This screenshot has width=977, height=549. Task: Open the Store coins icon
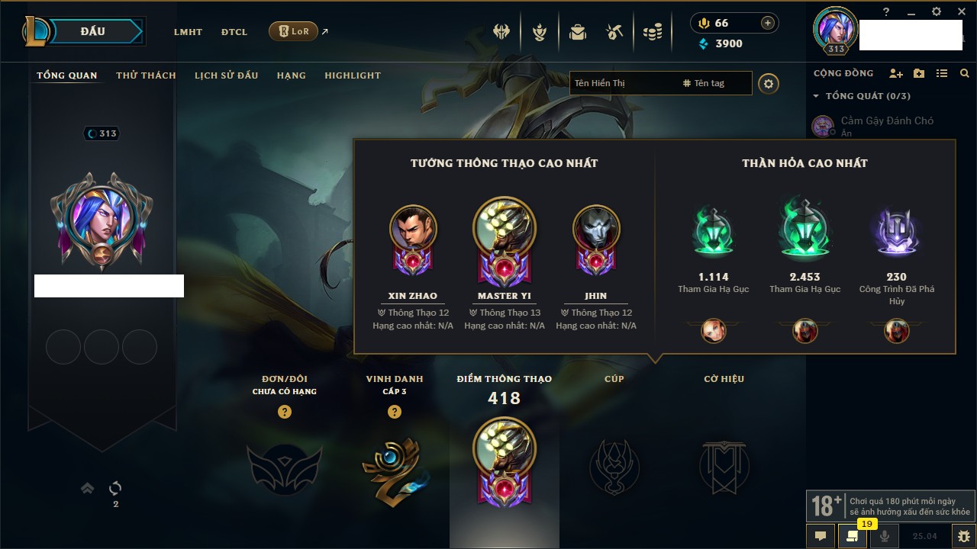[652, 32]
